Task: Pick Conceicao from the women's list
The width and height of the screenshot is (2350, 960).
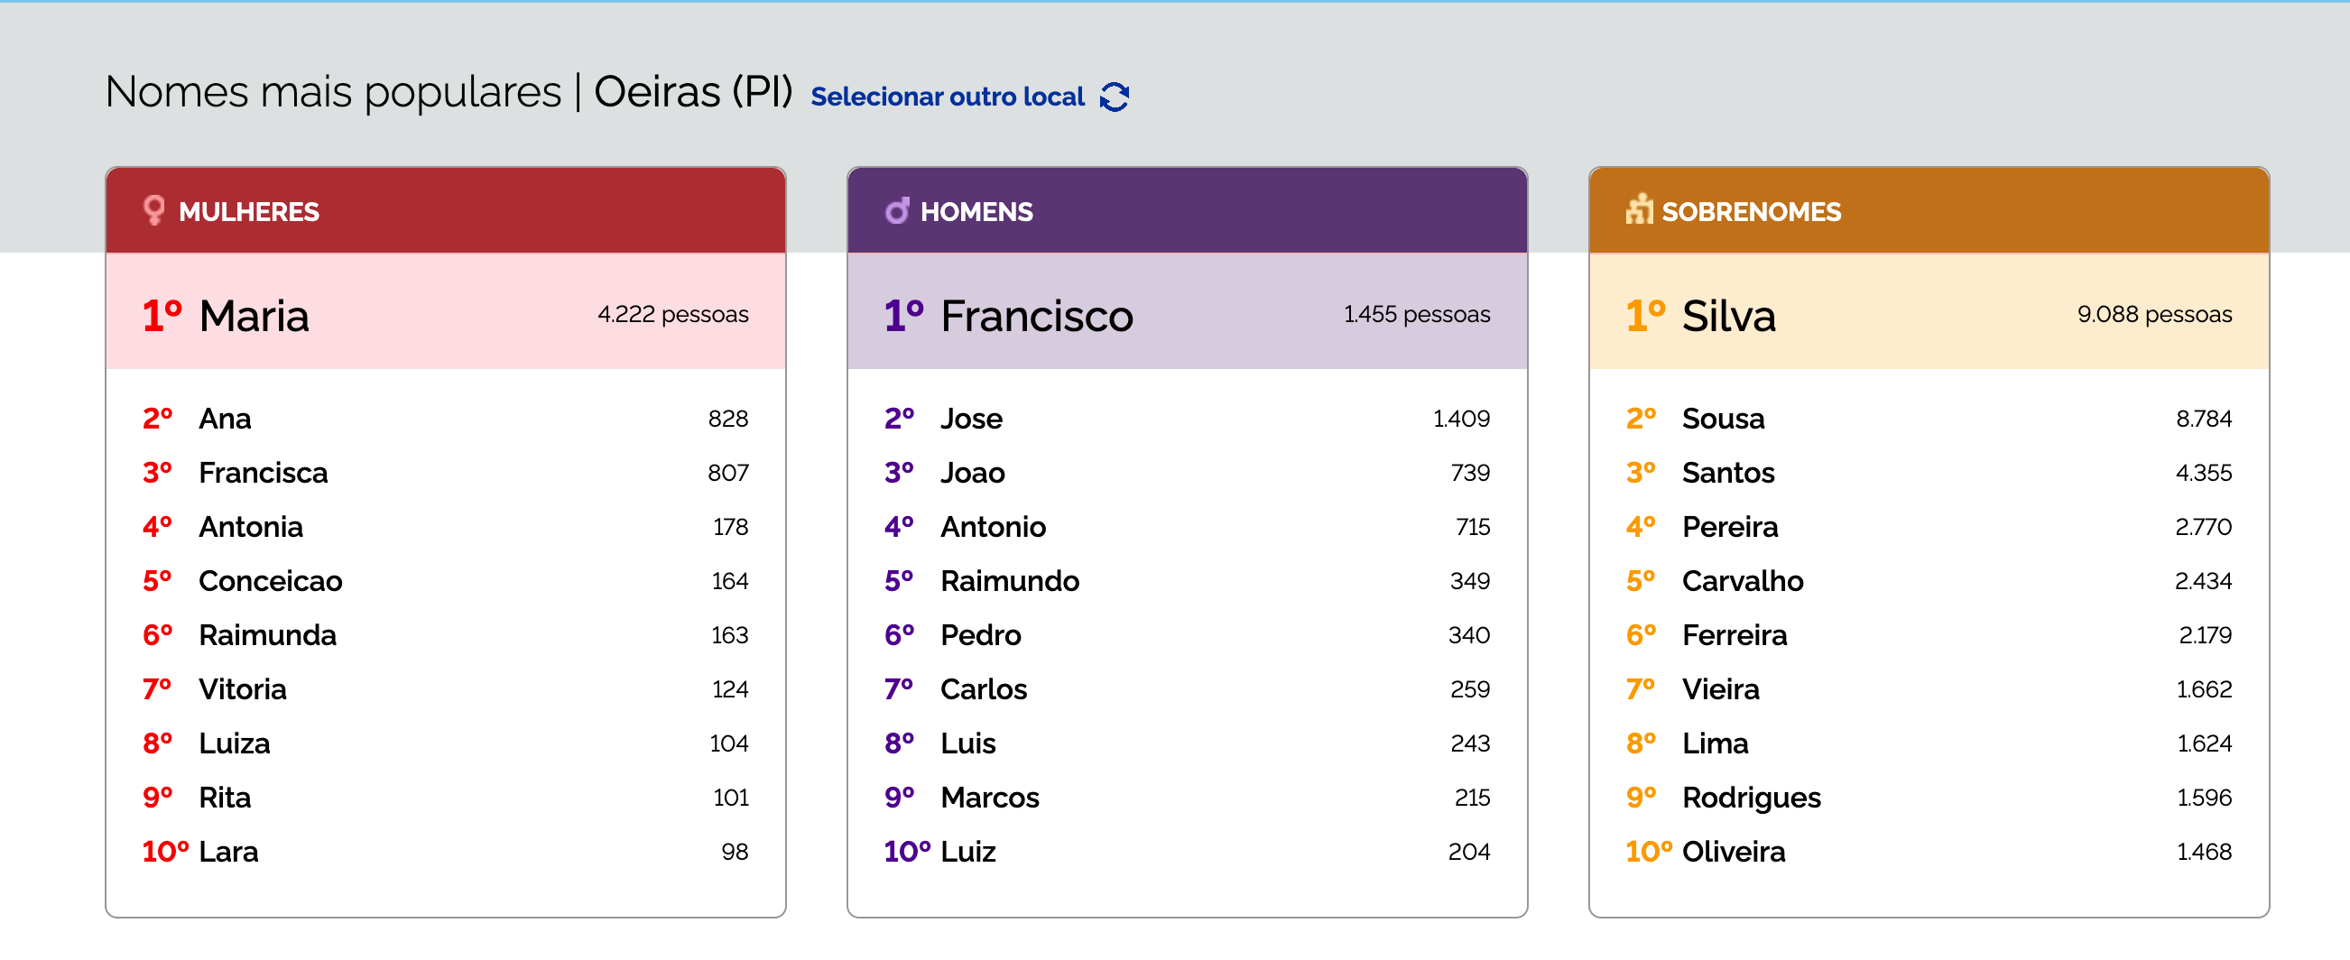Action: point(270,581)
